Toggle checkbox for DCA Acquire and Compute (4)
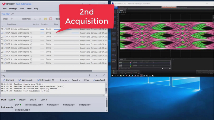The height and width of the screenshot is (120, 214). (5, 44)
